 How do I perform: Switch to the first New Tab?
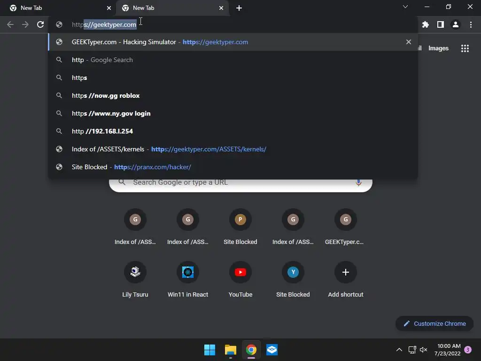[58, 8]
